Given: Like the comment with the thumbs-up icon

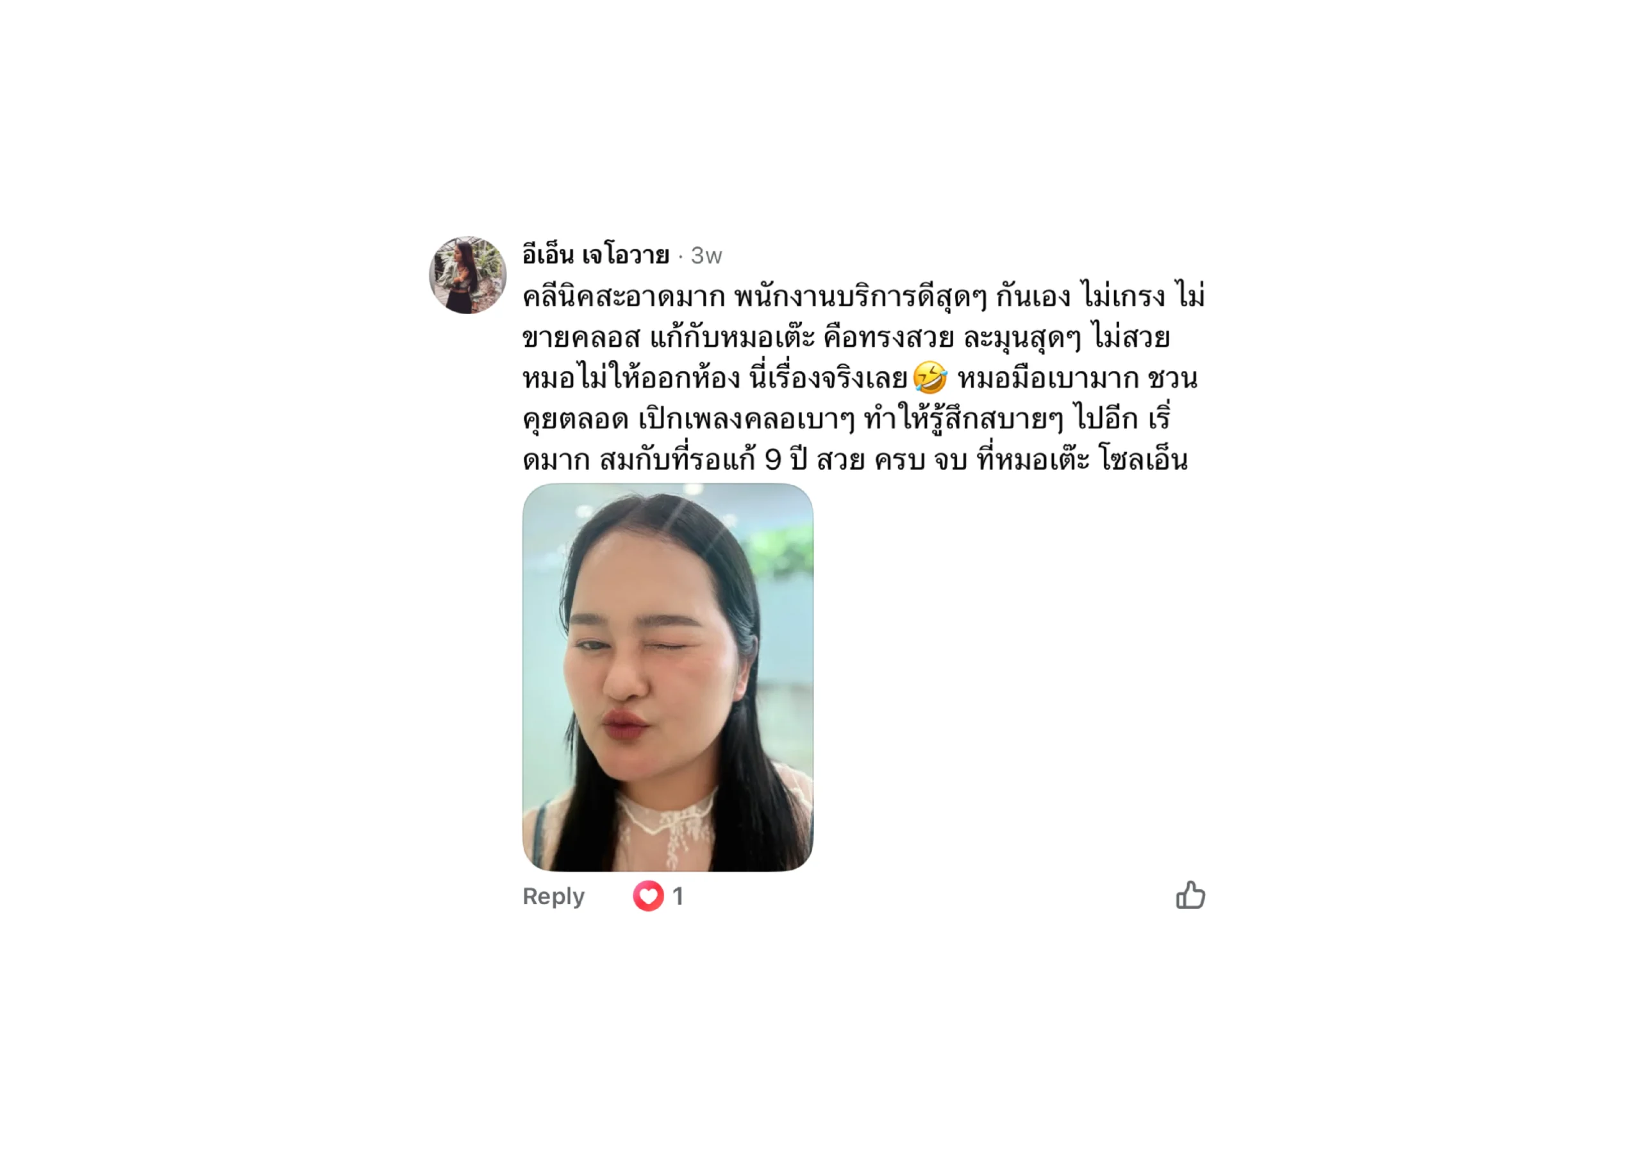Looking at the screenshot, I should [1190, 895].
